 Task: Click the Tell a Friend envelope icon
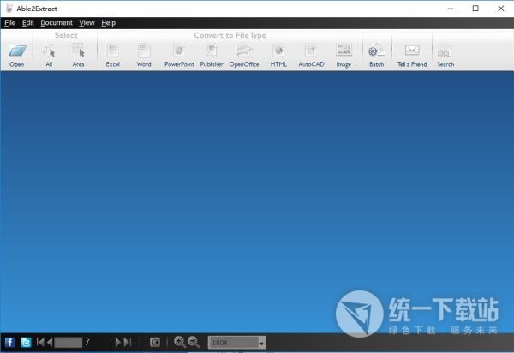pos(412,51)
